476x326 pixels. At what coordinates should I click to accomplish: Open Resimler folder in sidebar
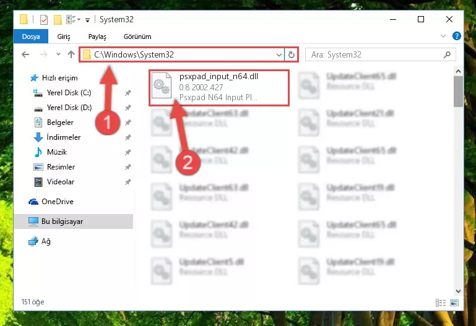click(x=61, y=167)
